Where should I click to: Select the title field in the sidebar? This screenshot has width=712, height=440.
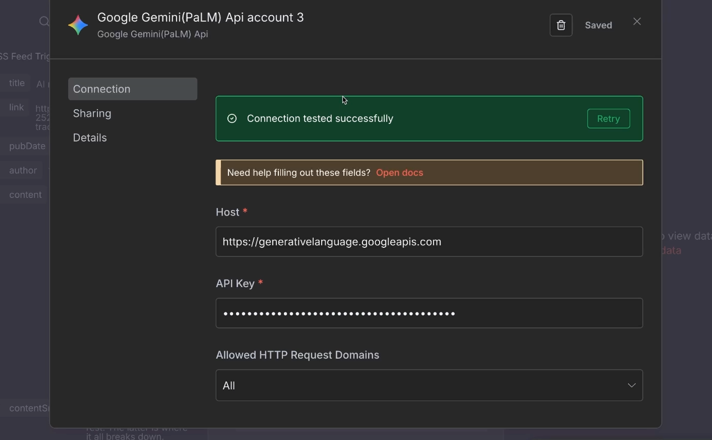16,83
